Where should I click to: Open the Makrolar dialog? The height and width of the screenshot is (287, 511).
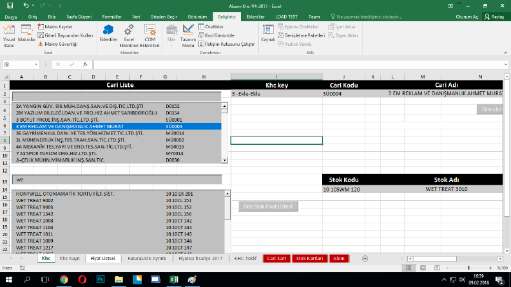click(26, 34)
